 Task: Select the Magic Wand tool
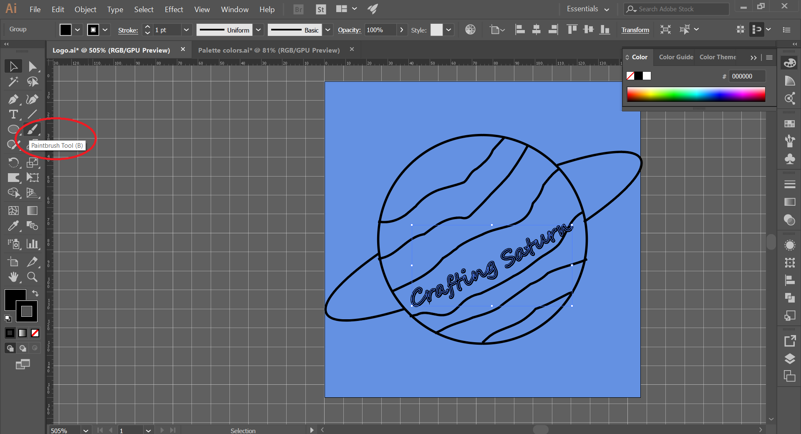13,81
